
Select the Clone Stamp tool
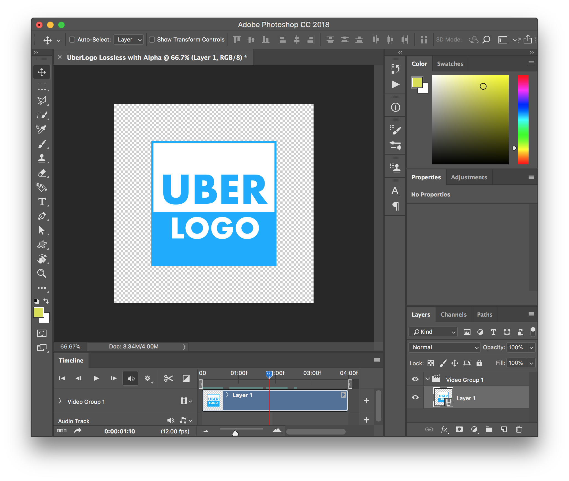(x=42, y=158)
